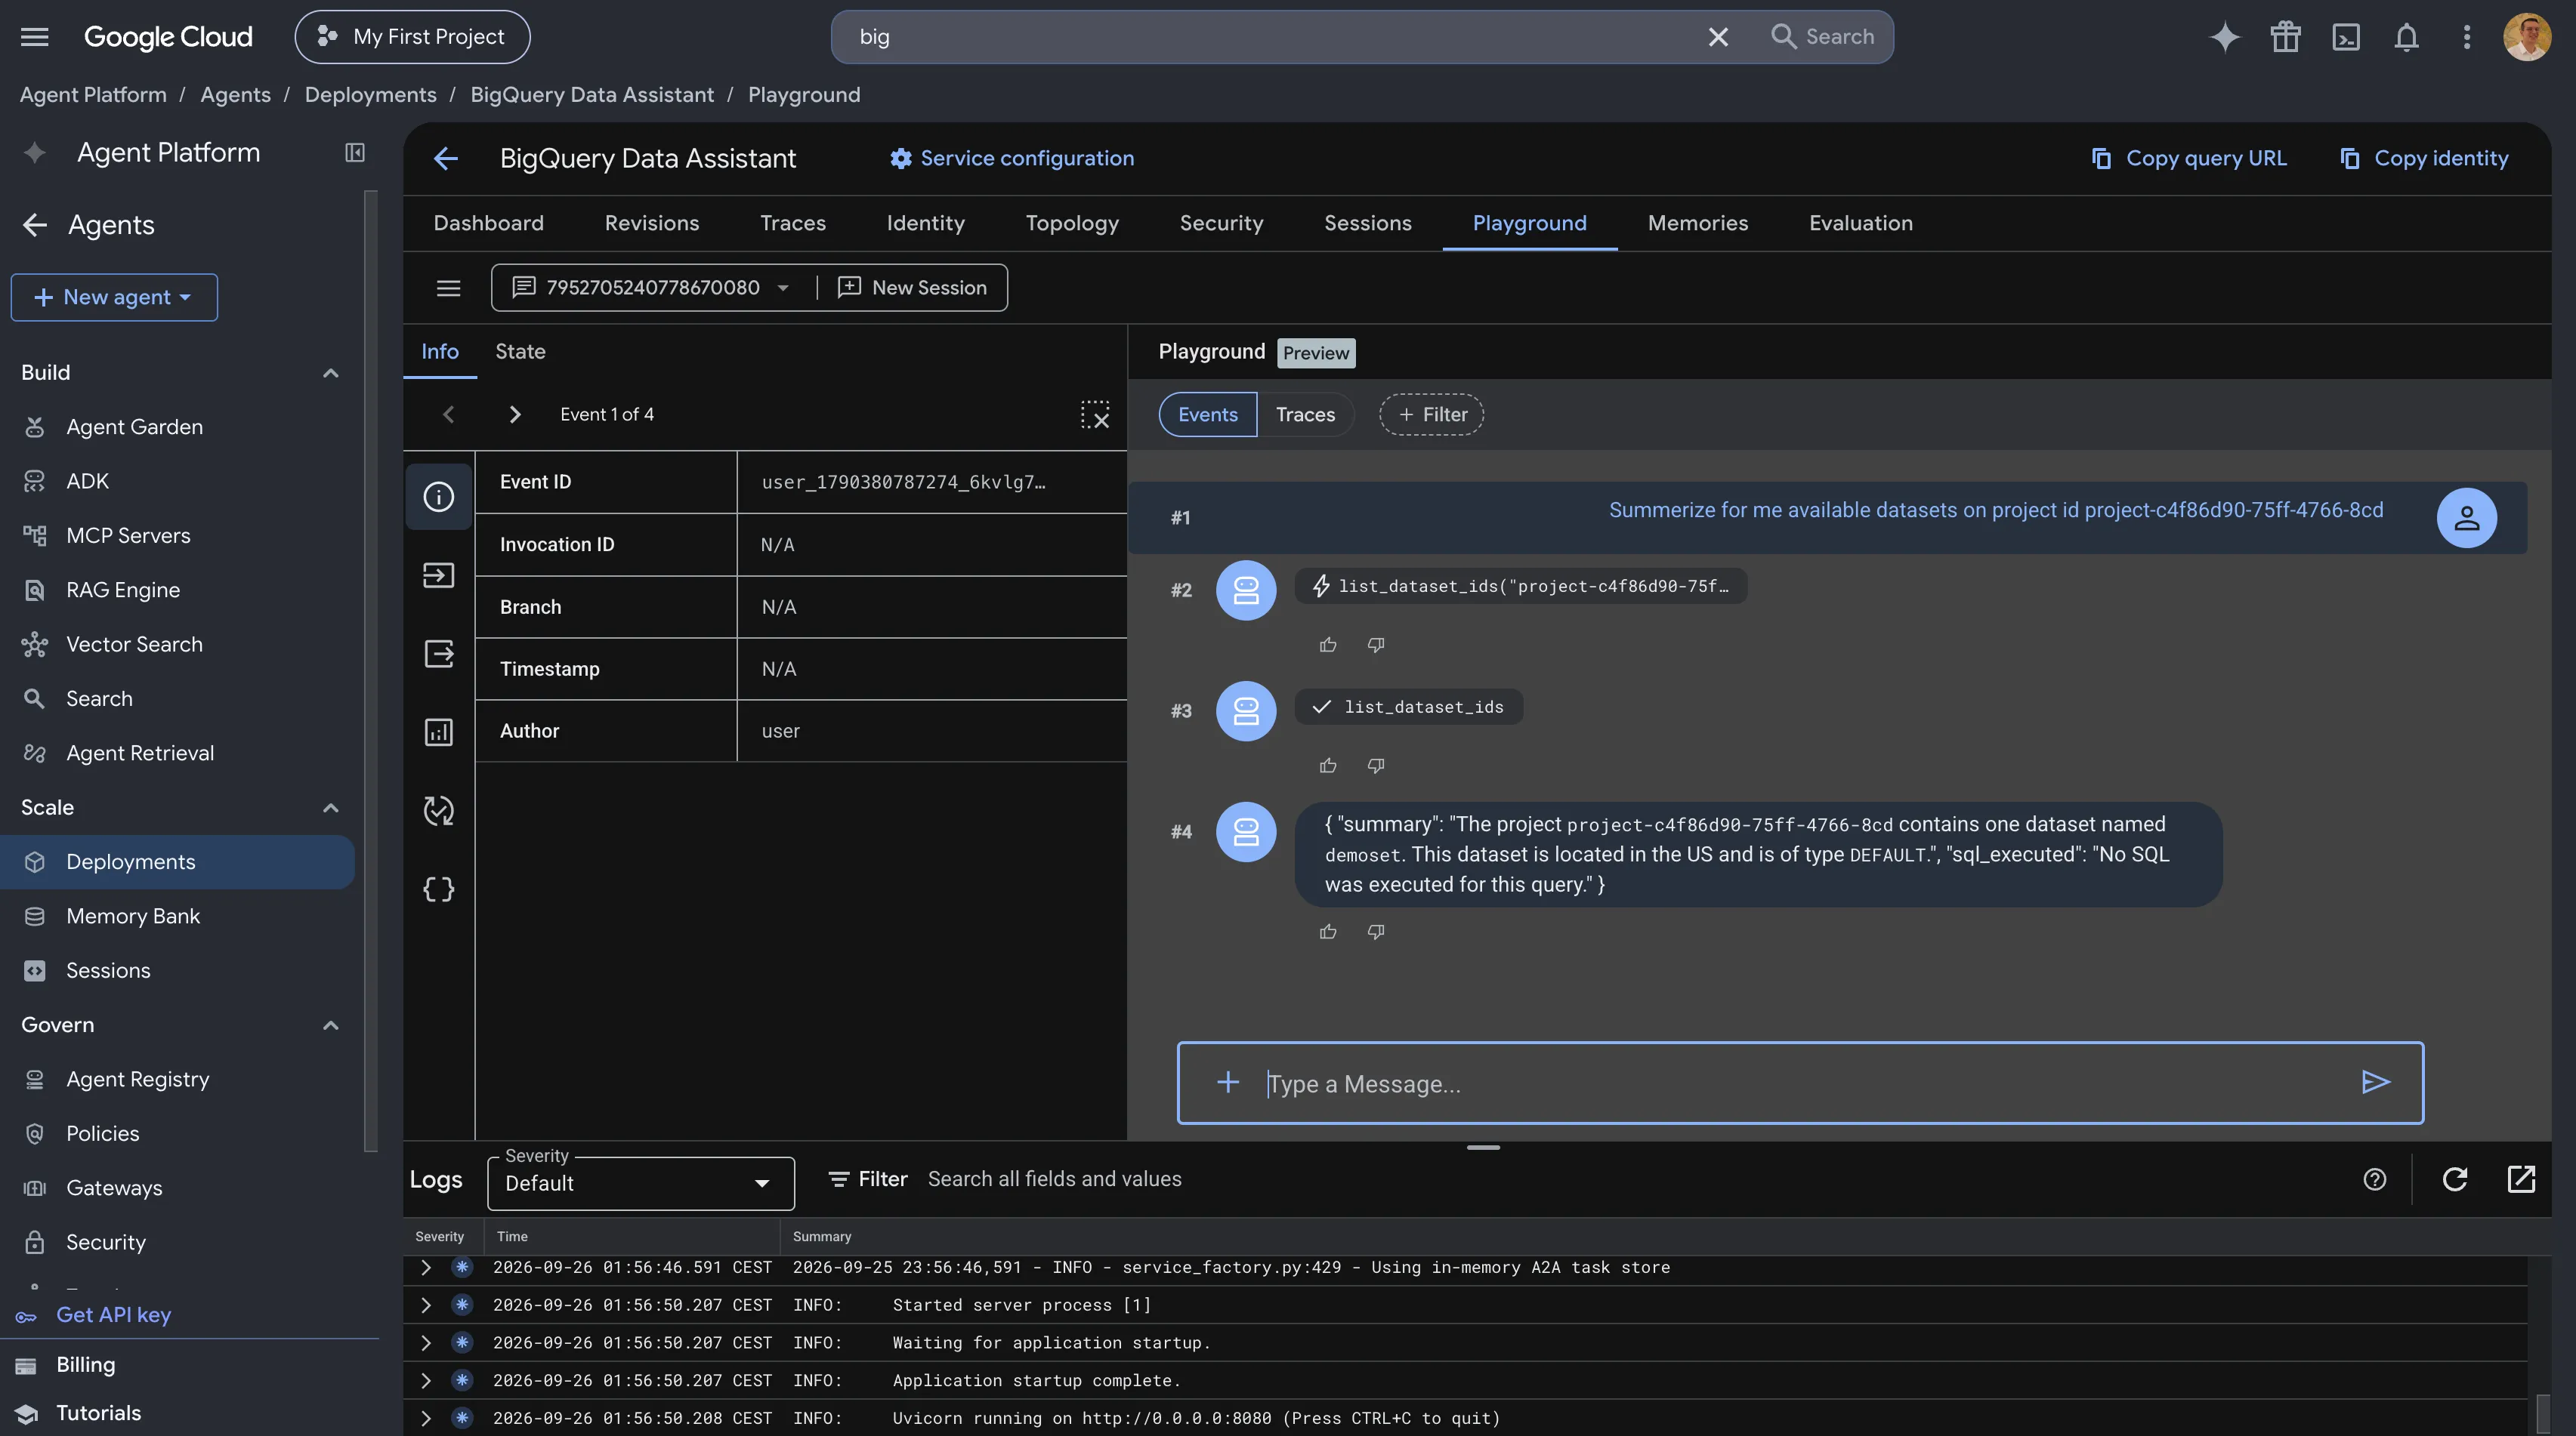The width and height of the screenshot is (2576, 1436).
Task: Open the three-dot settings menu
Action: [x=2466, y=37]
